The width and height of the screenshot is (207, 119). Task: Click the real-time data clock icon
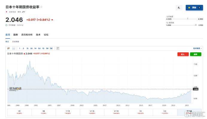tap(7, 25)
